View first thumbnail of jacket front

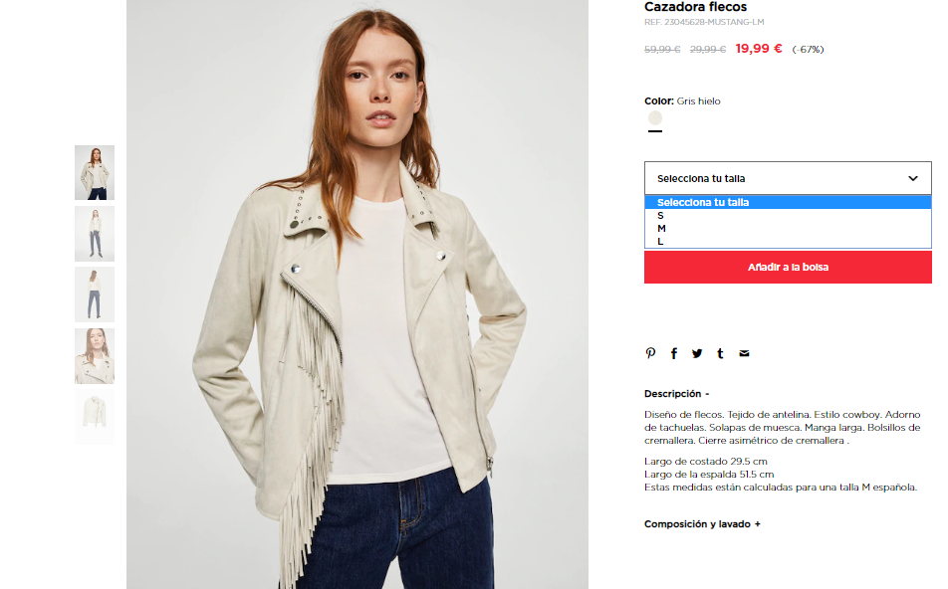tap(95, 173)
